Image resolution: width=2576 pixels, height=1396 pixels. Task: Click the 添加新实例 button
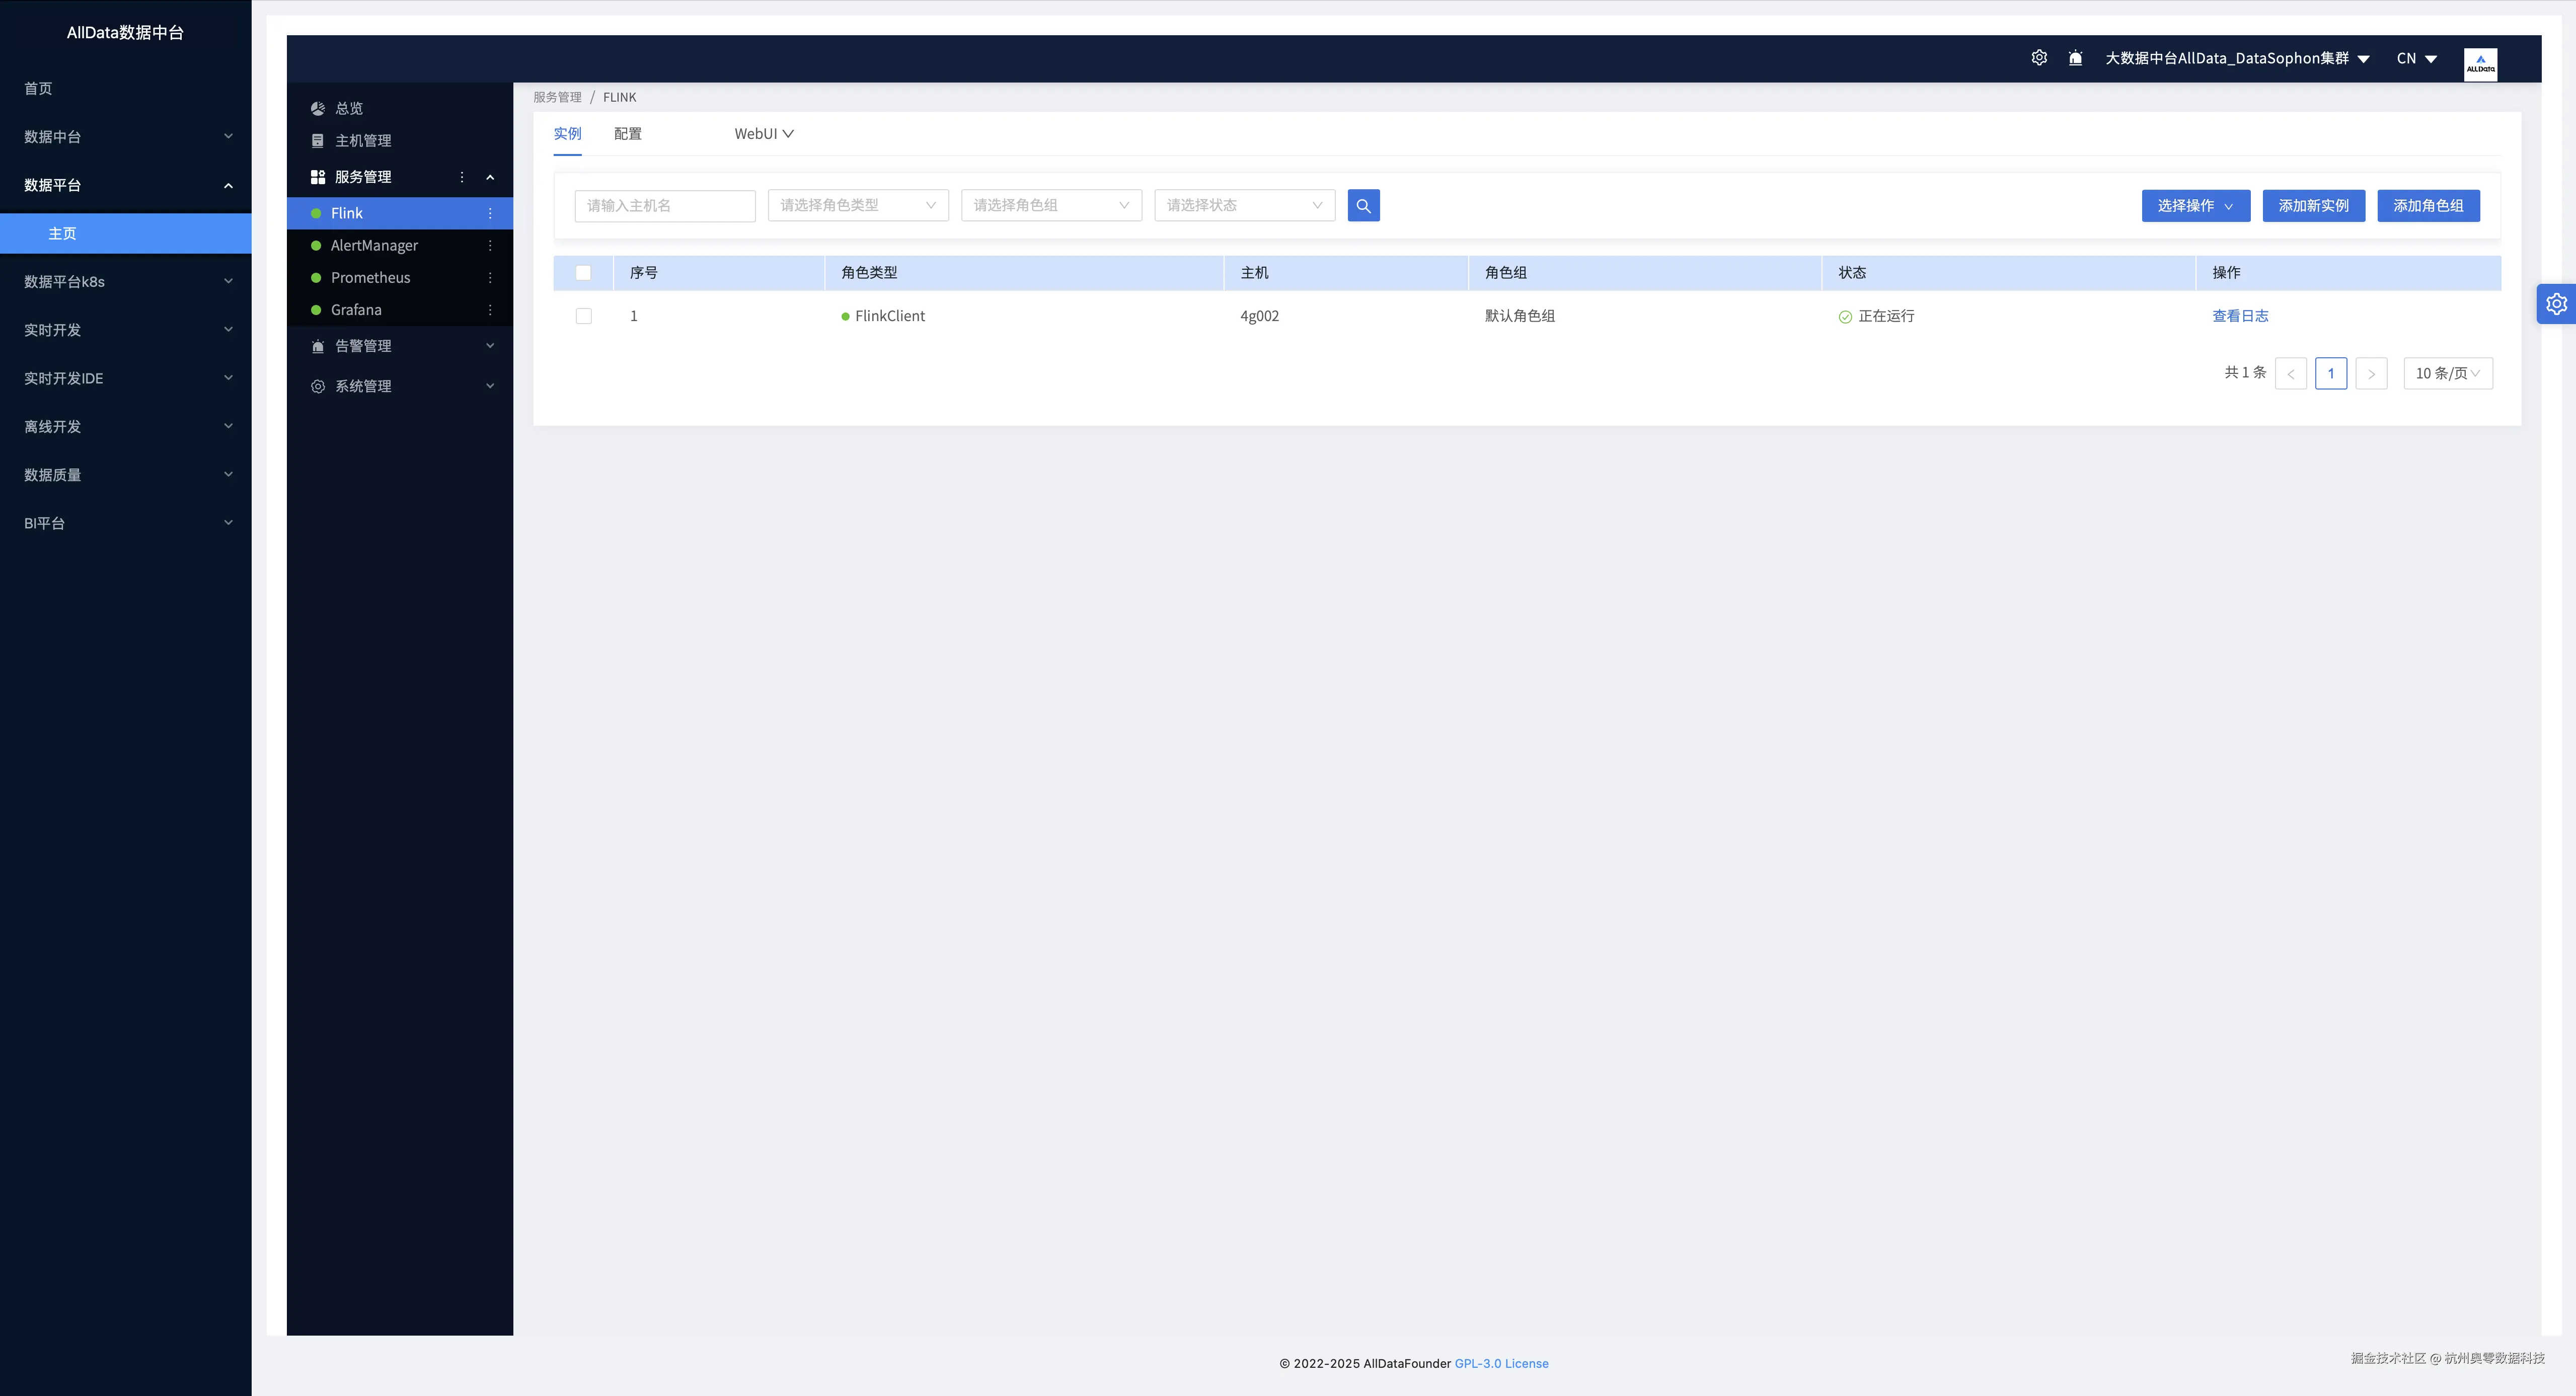point(2313,205)
